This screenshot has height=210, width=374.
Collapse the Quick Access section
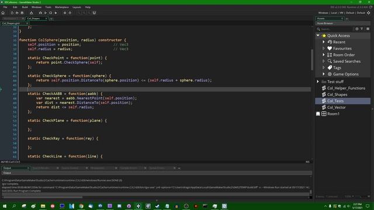pos(318,36)
